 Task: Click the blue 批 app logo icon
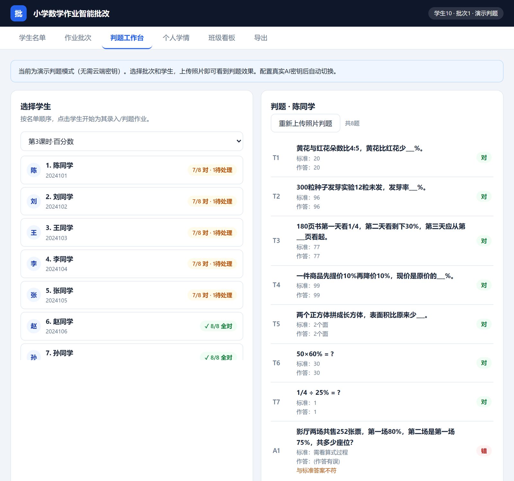coord(18,14)
